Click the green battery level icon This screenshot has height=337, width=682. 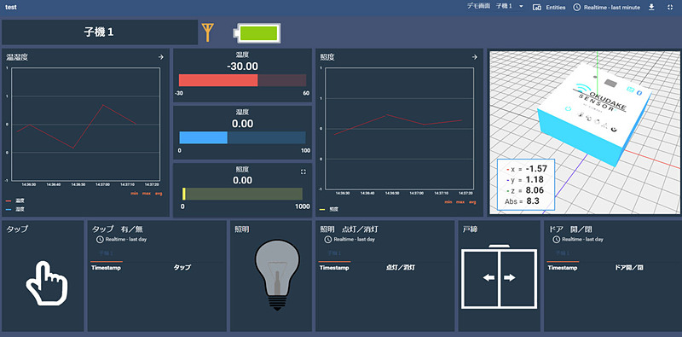click(257, 33)
